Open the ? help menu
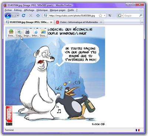Image resolution: width=148 pixels, height=136 pixels. [77, 10]
